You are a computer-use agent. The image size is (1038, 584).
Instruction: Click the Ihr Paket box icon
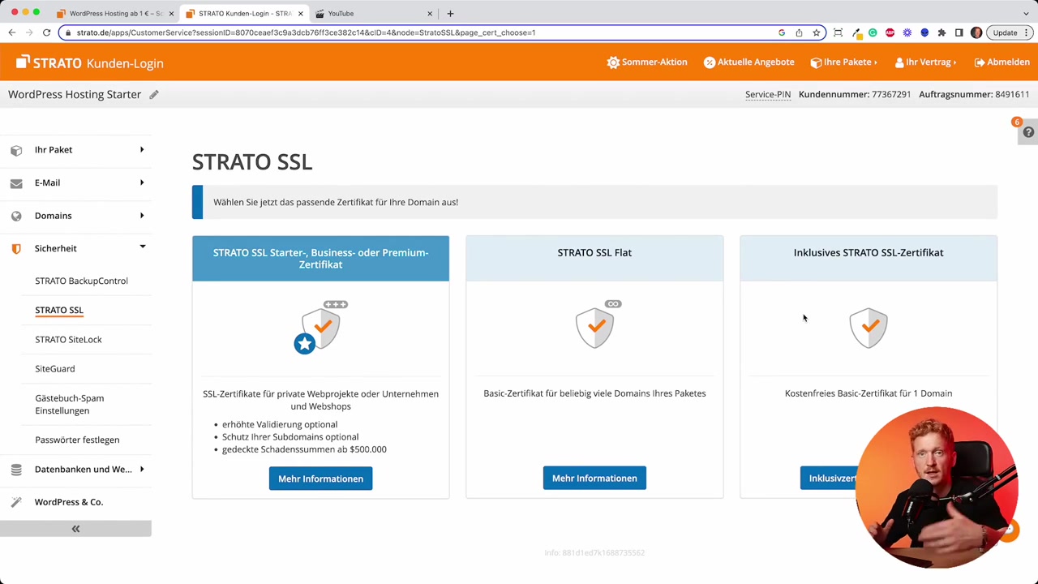[16, 150]
